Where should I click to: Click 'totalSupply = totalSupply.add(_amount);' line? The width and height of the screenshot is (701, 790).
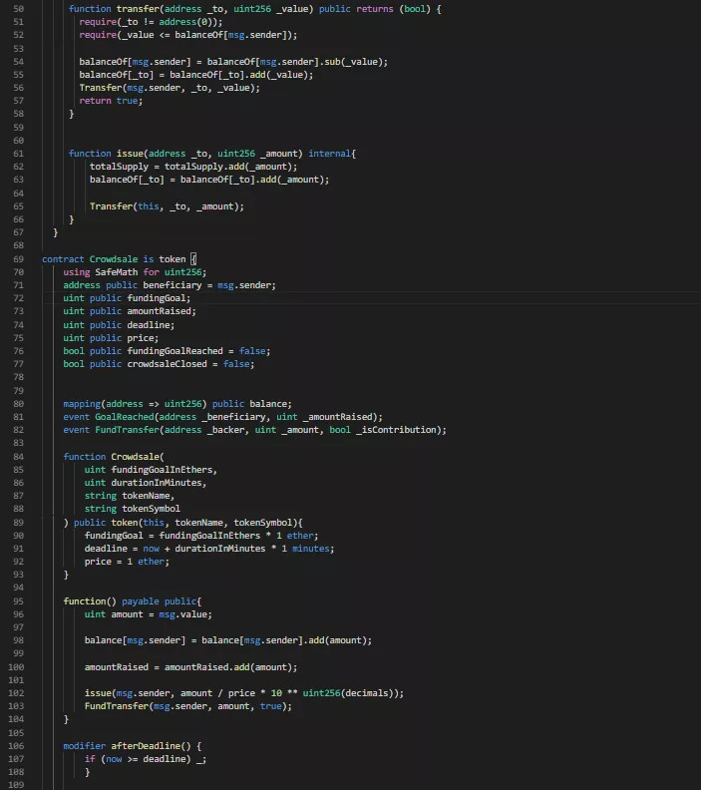[x=193, y=167]
